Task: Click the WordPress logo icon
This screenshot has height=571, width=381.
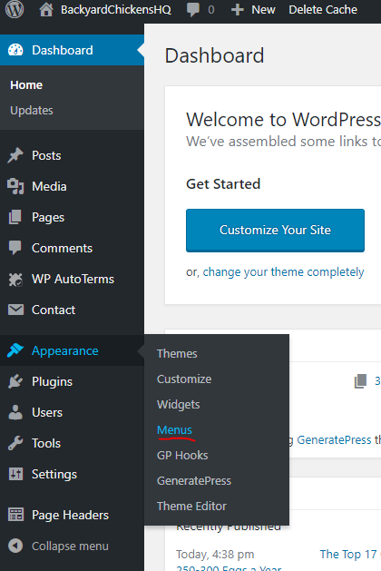Action: pyautogui.click(x=15, y=9)
